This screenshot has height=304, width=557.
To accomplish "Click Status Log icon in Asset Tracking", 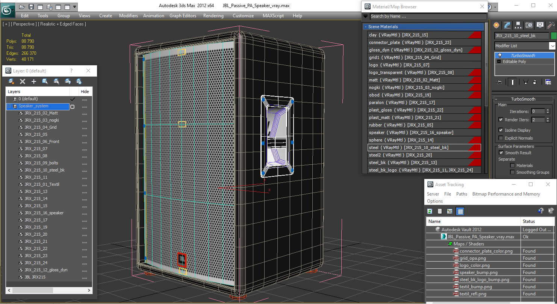I will tap(440, 211).
